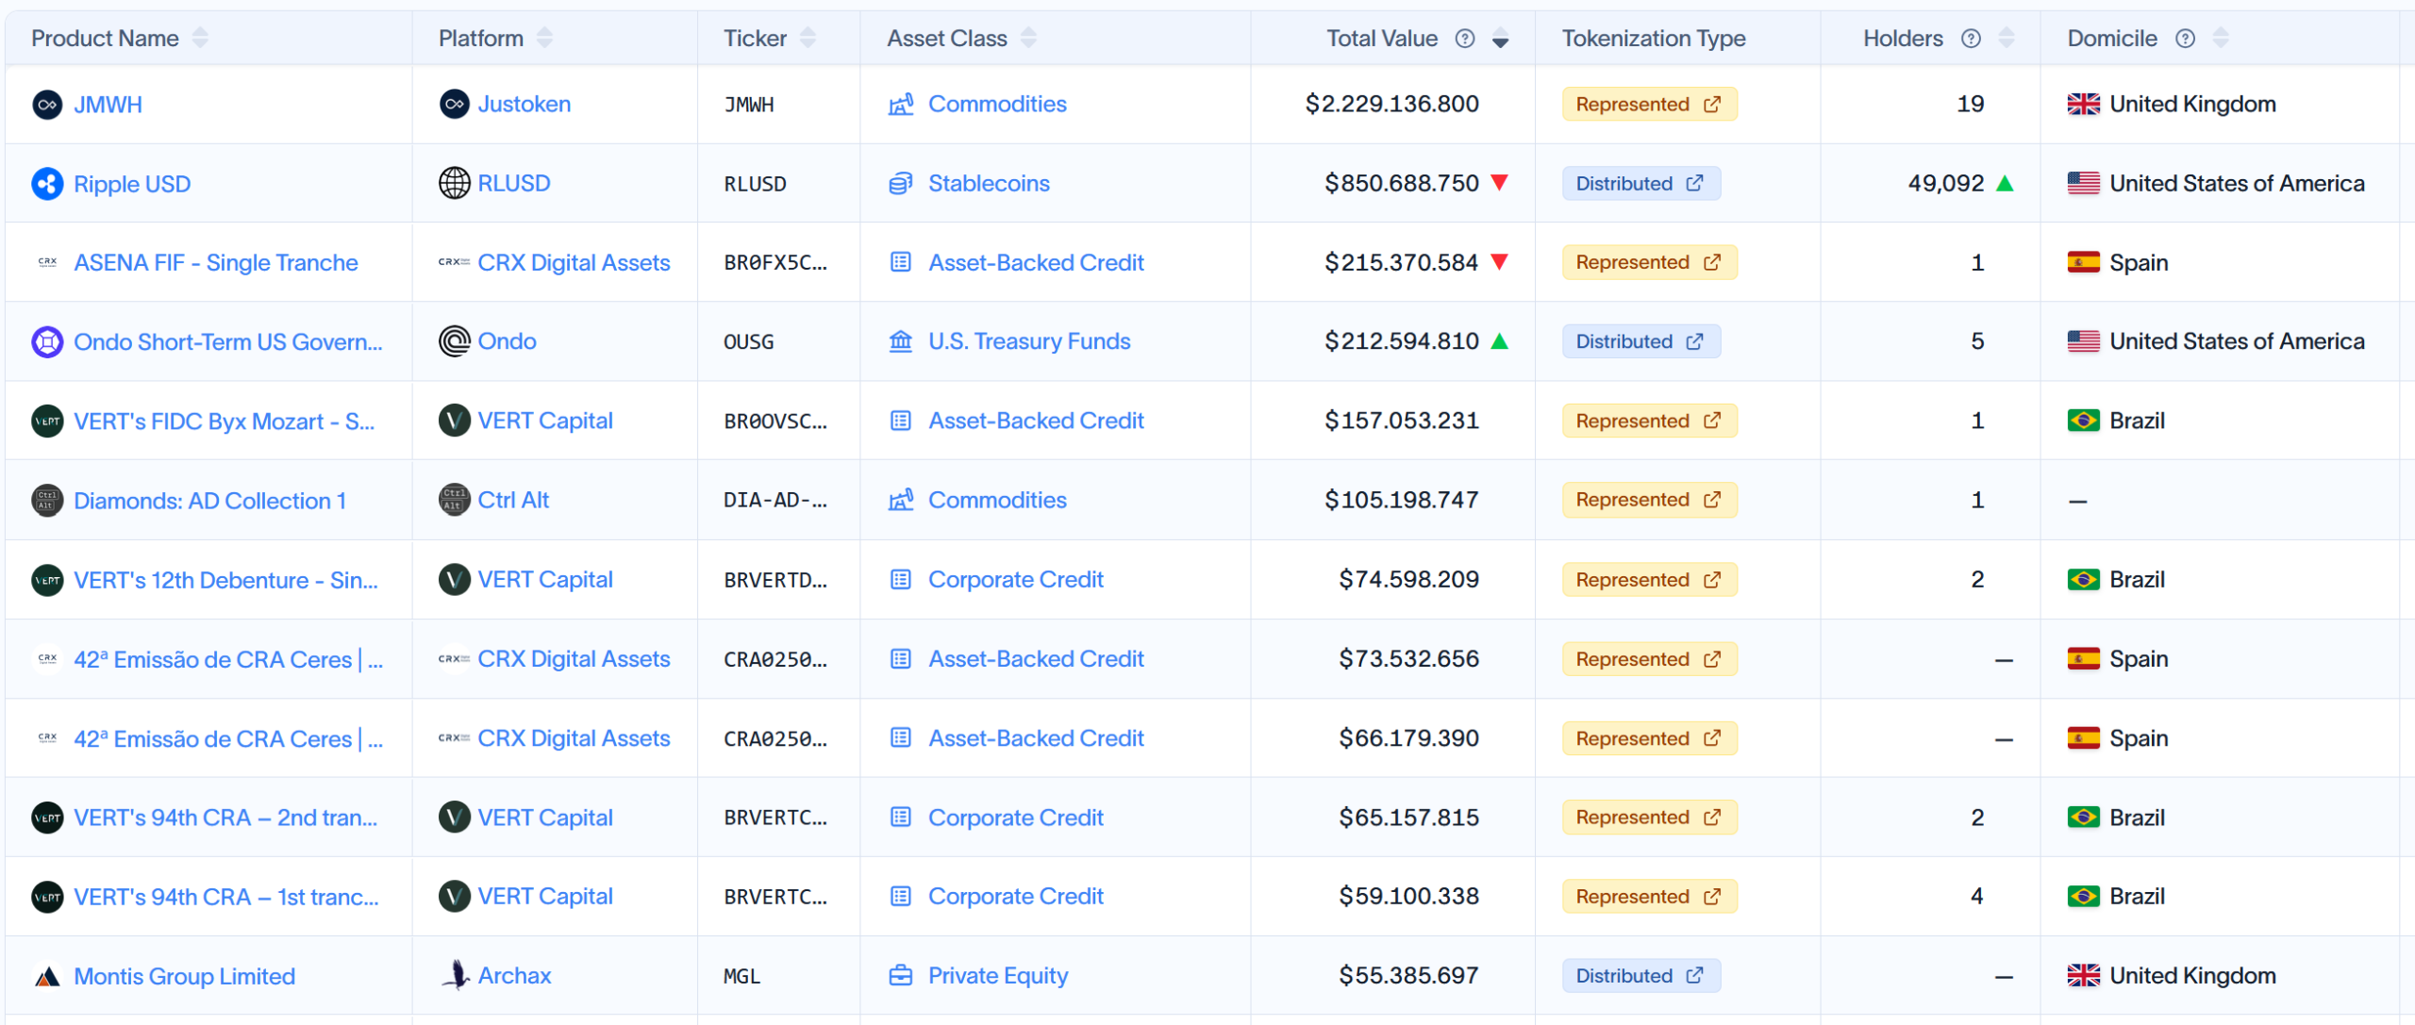Click the Diamonds: AD Collection 1 product logo
The width and height of the screenshot is (2415, 1025).
(47, 501)
